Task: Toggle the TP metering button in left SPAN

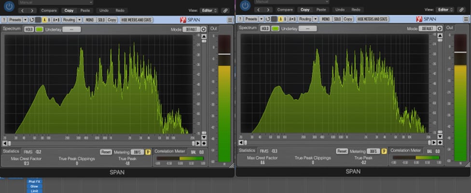Action: pyautogui.click(x=148, y=152)
